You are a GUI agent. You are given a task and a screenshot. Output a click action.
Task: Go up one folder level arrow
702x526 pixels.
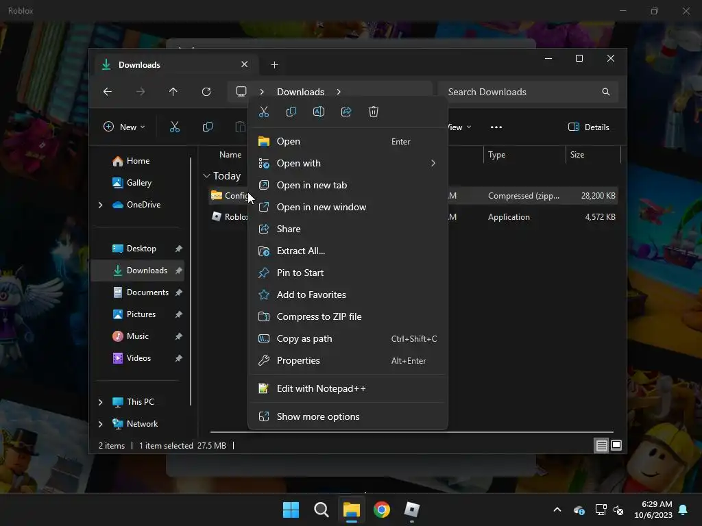173,92
